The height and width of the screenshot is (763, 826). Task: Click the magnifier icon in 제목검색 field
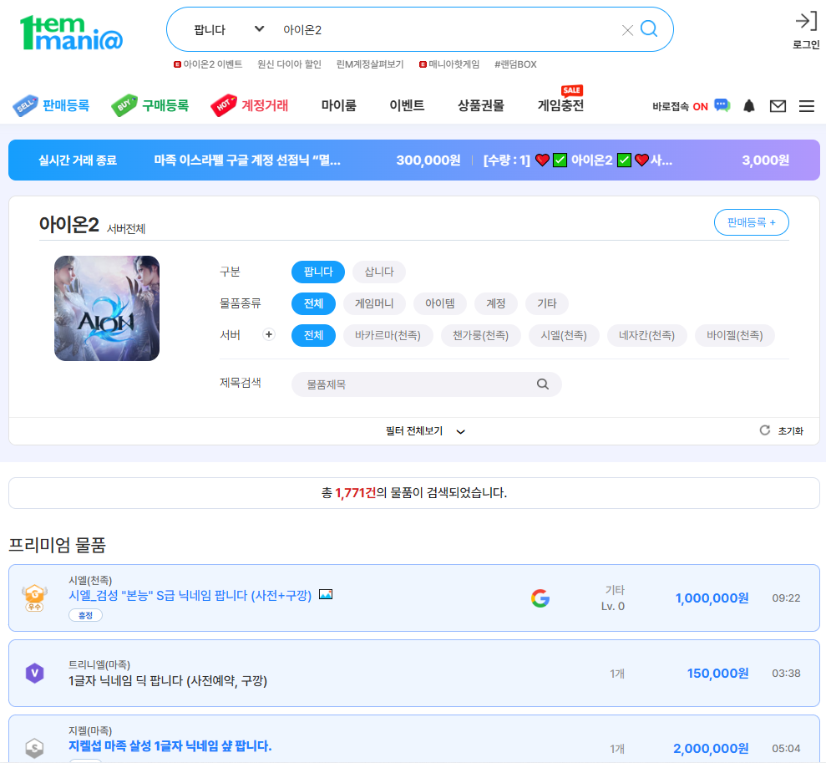coord(543,384)
